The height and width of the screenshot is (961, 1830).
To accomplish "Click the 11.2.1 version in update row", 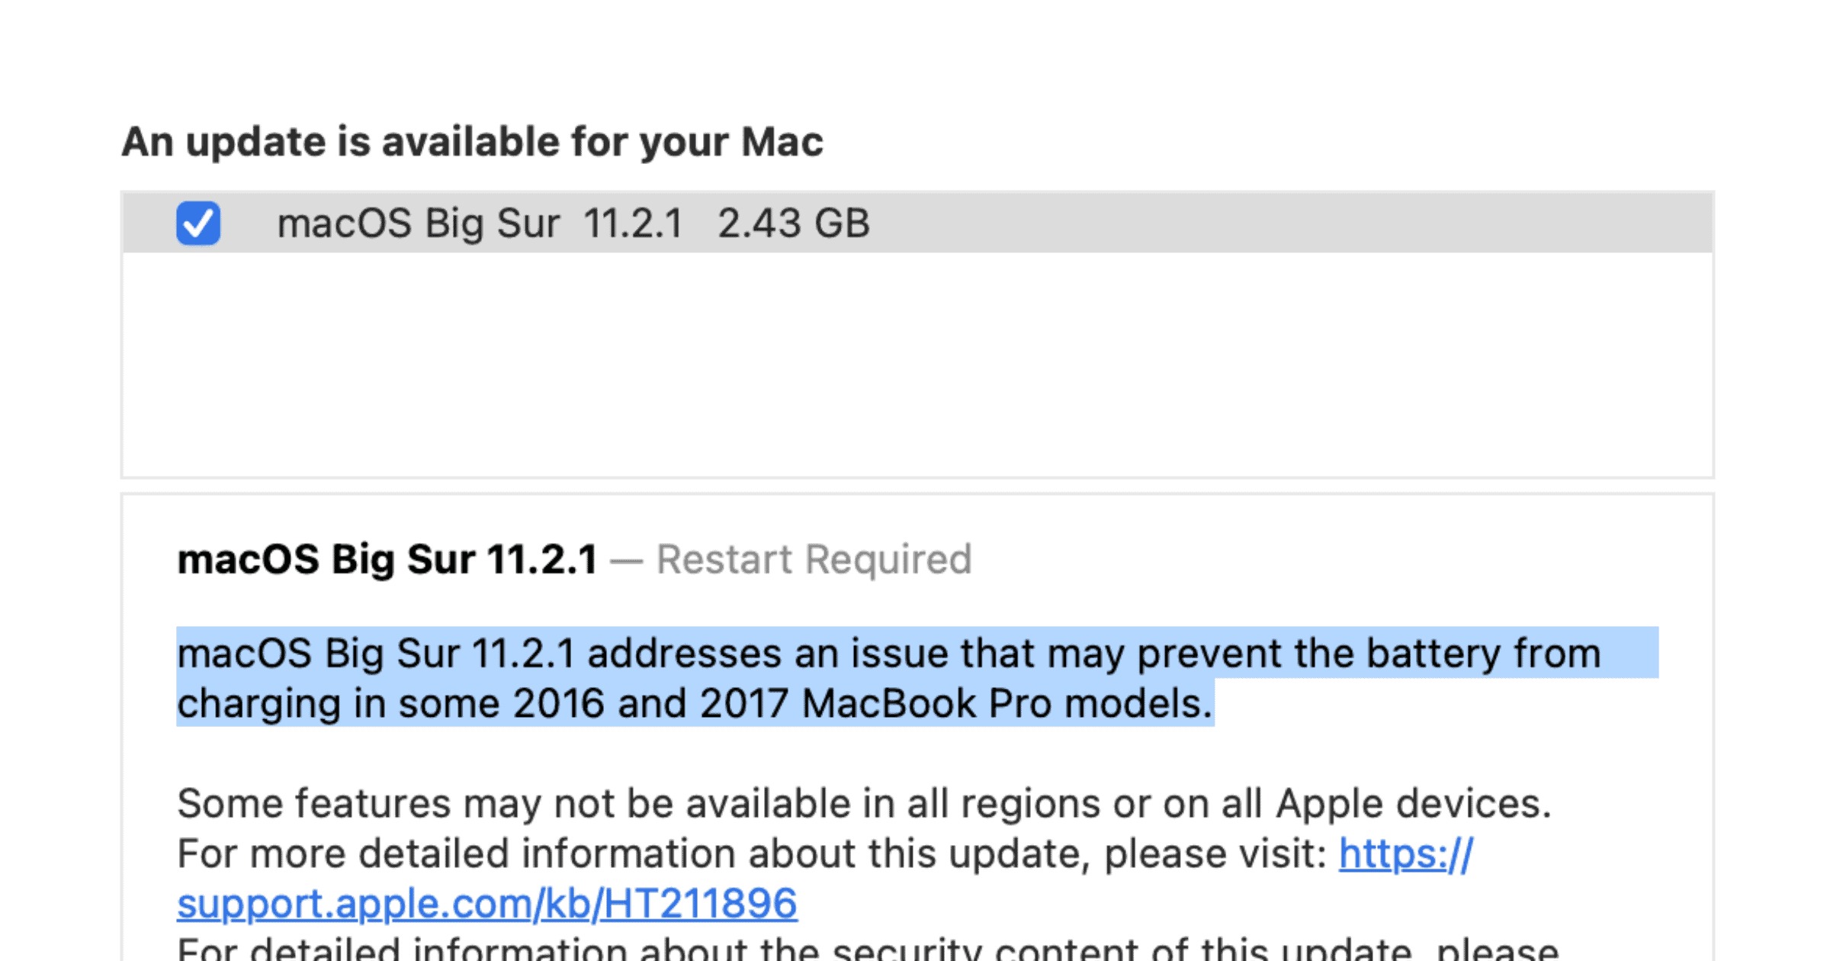I will [633, 224].
